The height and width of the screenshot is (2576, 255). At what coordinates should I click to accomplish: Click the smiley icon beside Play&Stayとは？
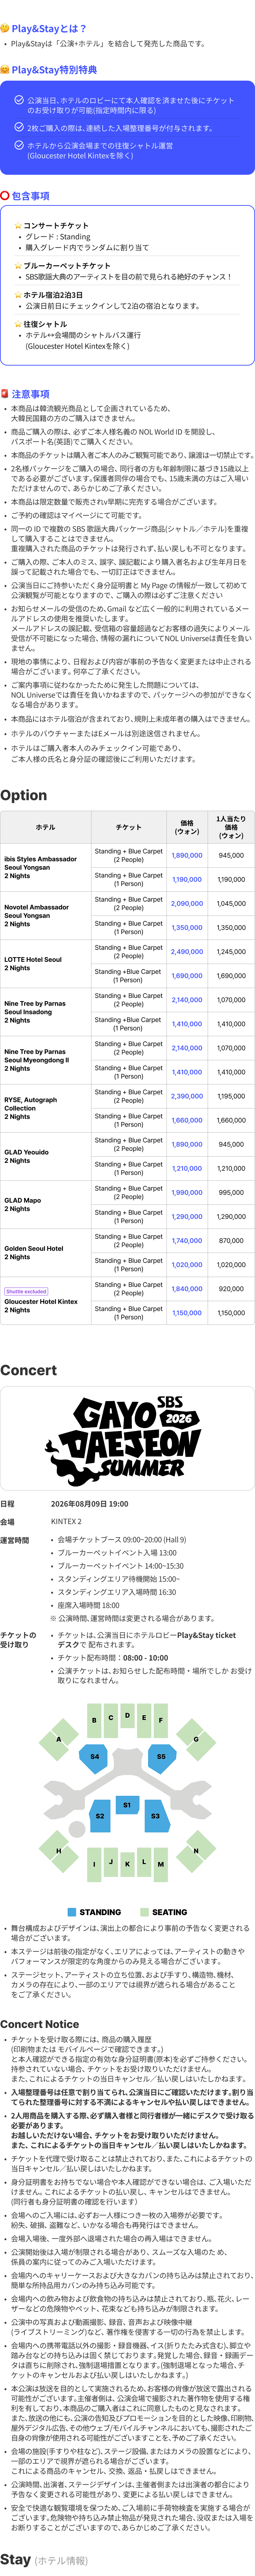5,28
